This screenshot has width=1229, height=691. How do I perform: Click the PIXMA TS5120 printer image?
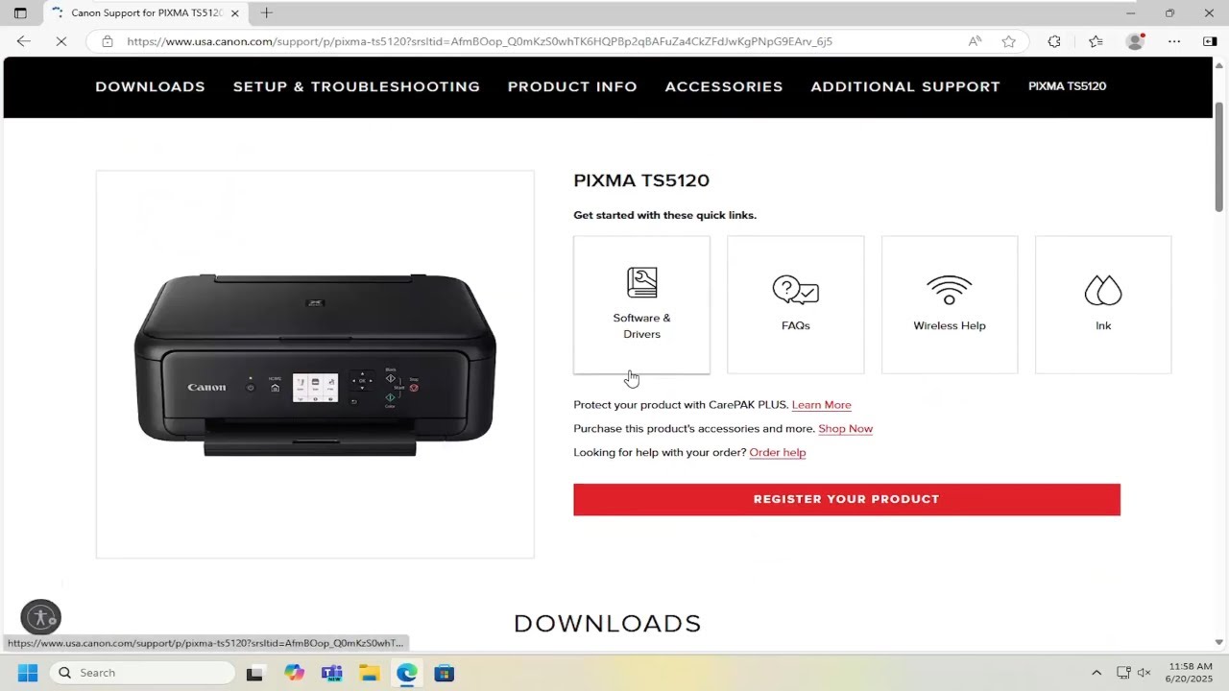[x=315, y=364]
